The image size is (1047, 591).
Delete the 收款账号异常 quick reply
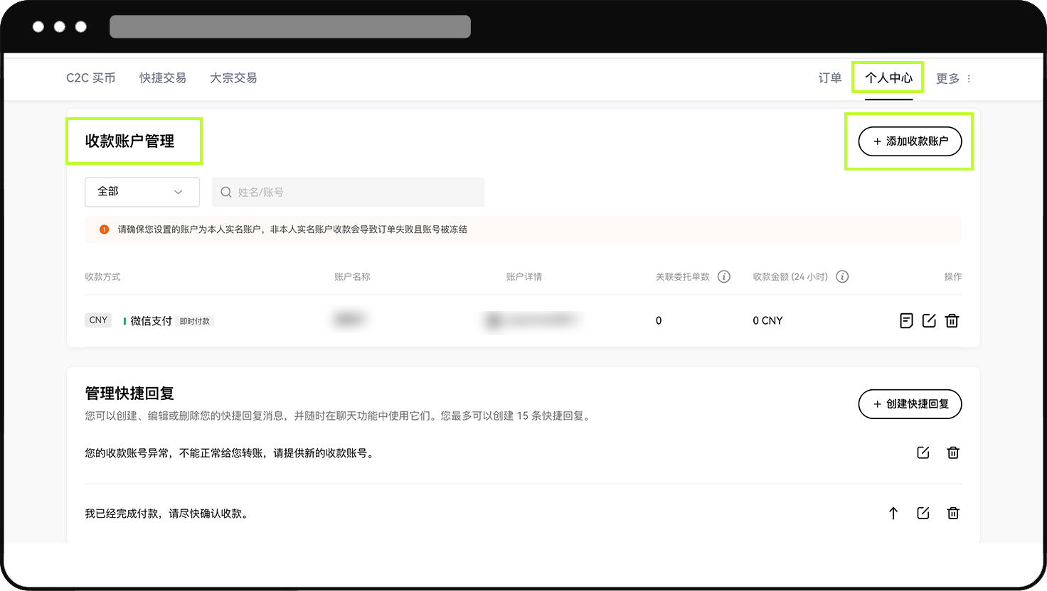coord(953,452)
